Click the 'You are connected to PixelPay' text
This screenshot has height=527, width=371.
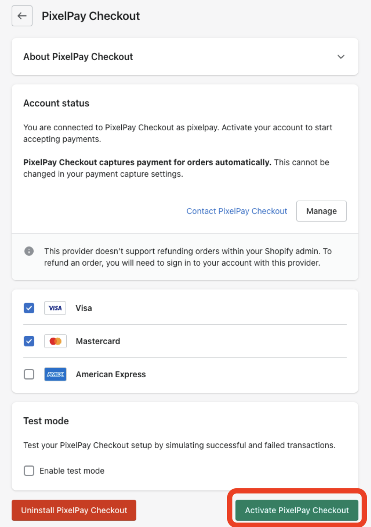click(x=178, y=133)
